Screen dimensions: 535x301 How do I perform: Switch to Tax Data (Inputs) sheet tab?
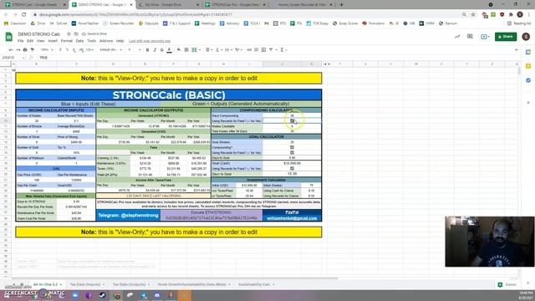point(85,284)
